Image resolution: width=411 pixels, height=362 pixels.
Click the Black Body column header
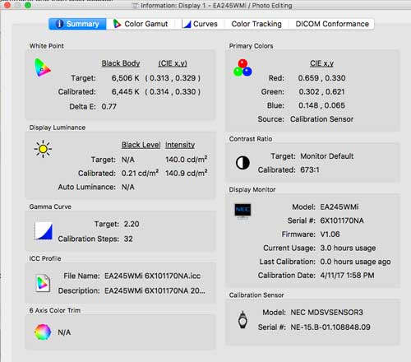click(121, 63)
